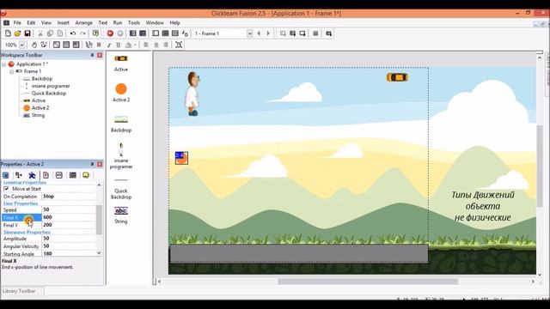Click the Open folder icon in toolbar
The width and height of the screenshot is (550, 309).
coord(17,33)
